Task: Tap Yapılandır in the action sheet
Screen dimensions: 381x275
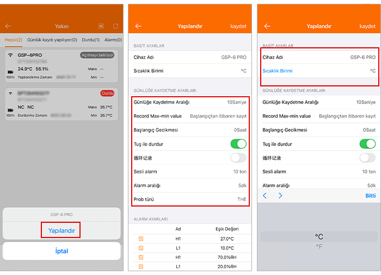Action: click(61, 230)
